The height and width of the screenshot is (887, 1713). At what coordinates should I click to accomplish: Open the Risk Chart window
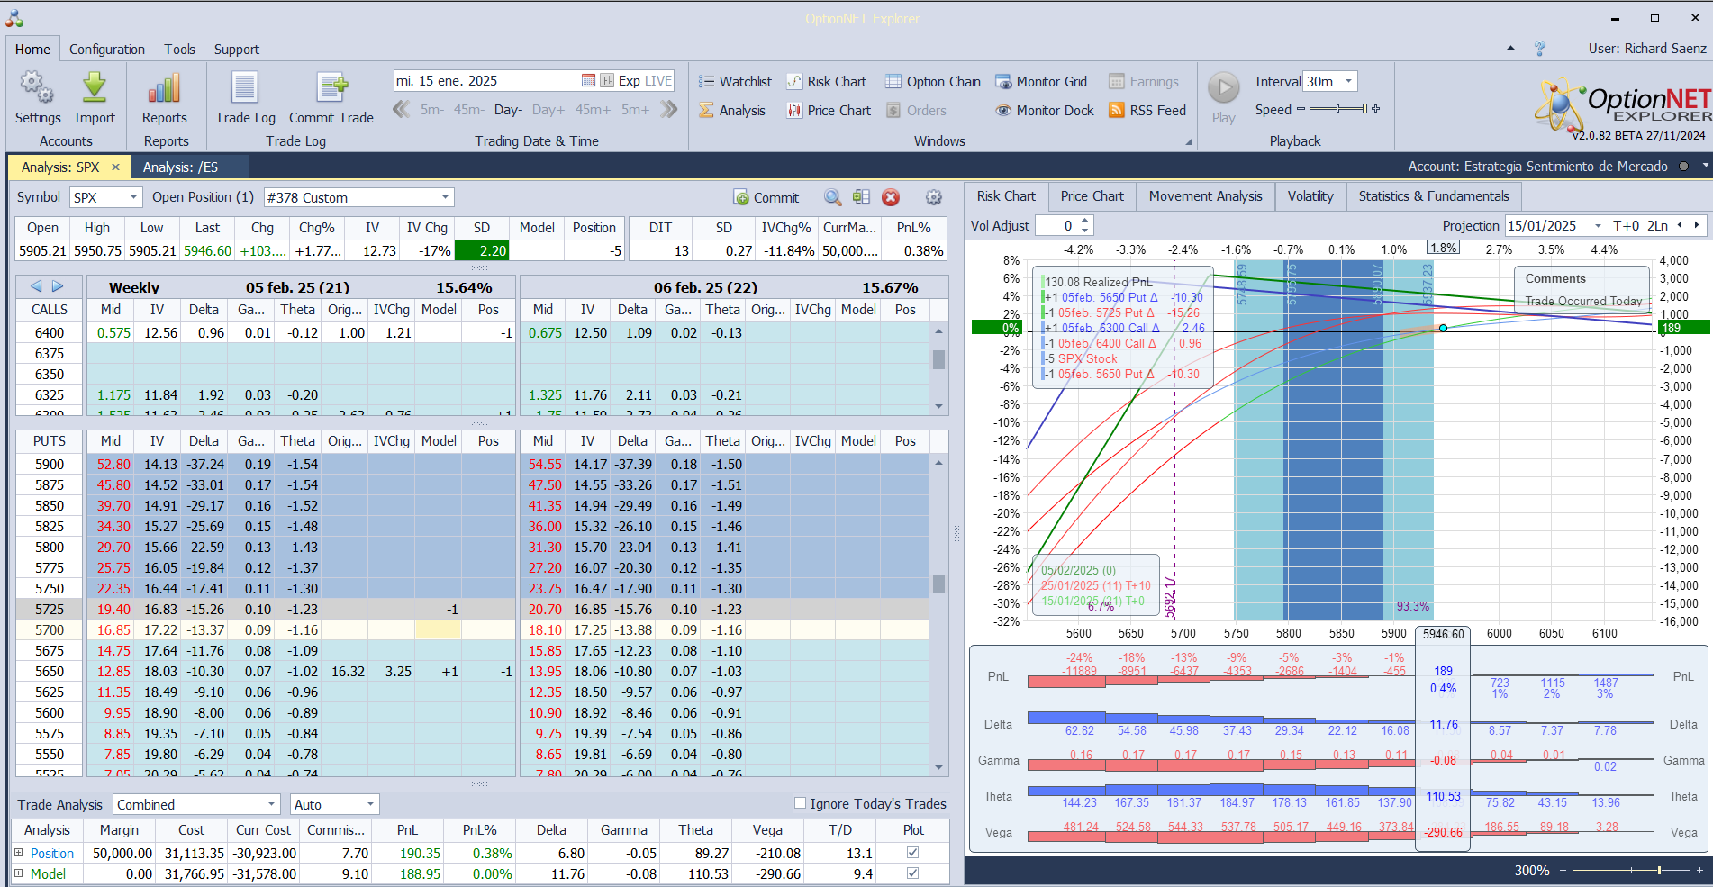point(827,82)
